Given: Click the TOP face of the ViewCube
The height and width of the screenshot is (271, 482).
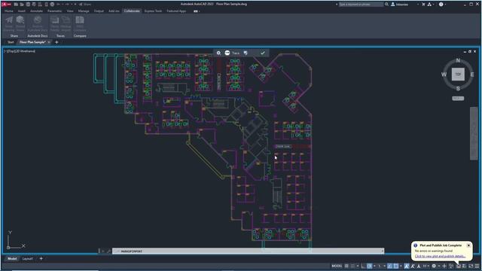Looking at the screenshot, I should tap(458, 75).
